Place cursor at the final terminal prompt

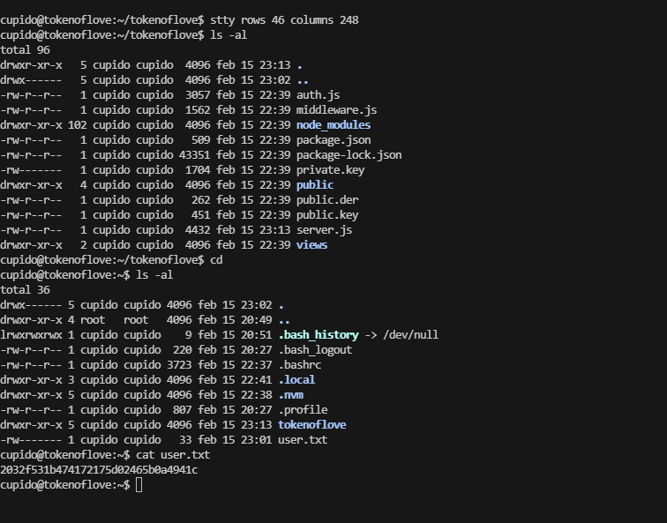pyautogui.click(x=139, y=484)
